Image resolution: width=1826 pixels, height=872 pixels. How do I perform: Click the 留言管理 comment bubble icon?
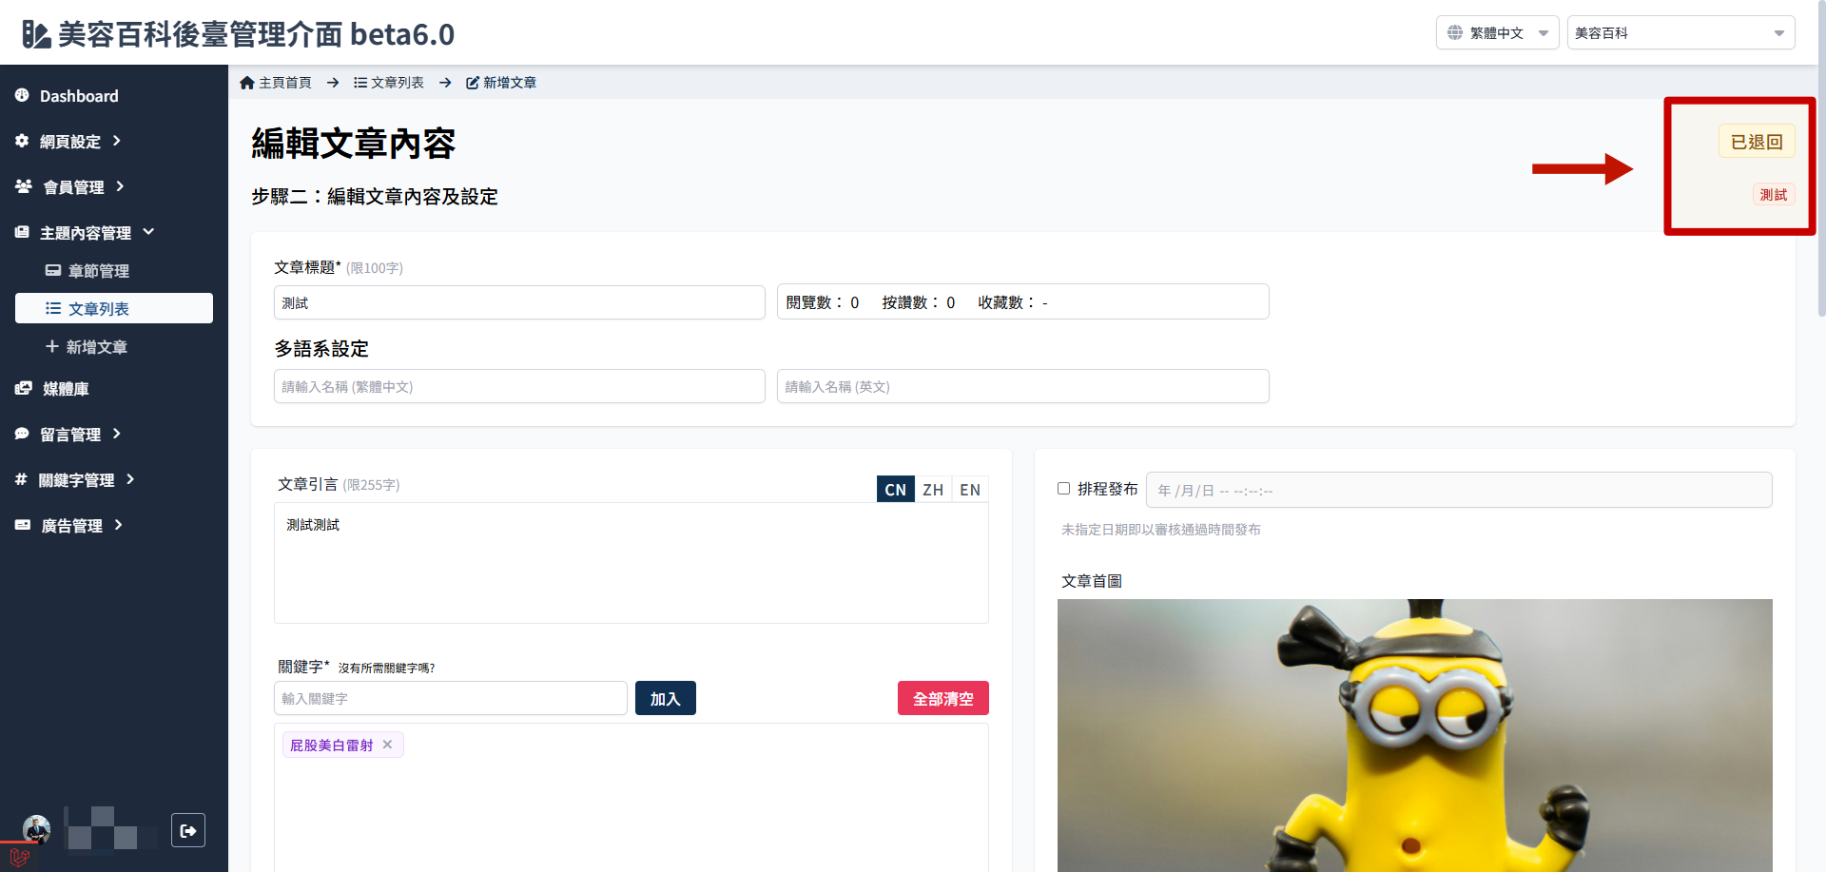point(22,434)
